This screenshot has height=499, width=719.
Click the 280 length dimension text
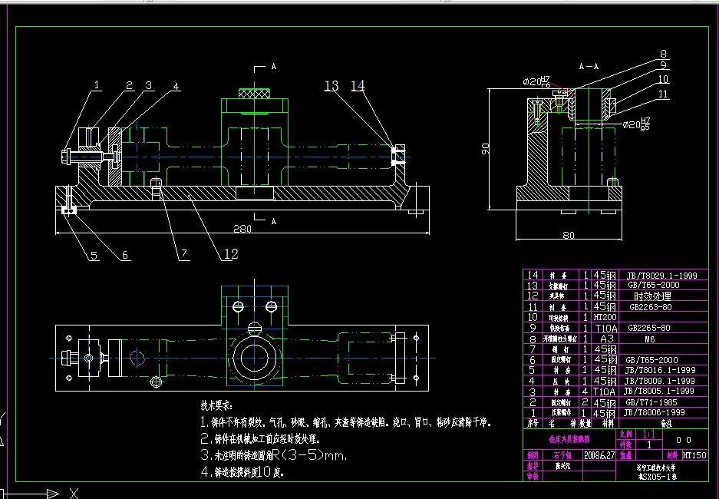(x=242, y=229)
